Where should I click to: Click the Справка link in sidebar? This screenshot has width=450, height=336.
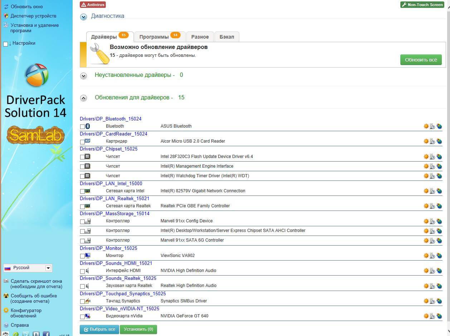pos(20,325)
